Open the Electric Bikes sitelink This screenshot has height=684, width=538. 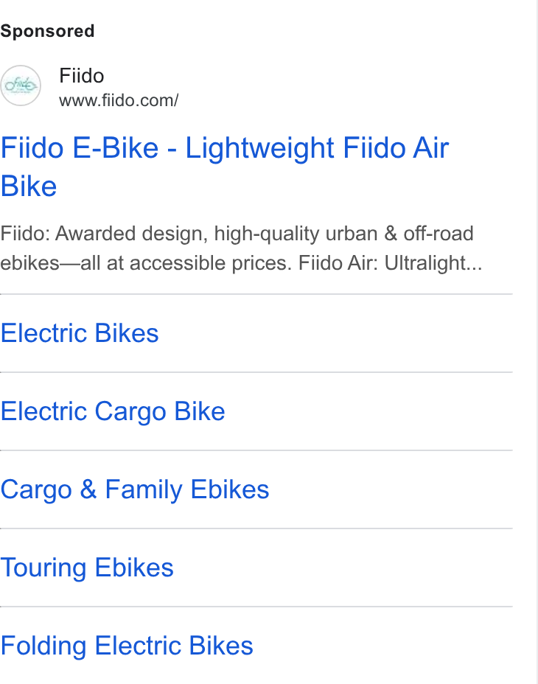(x=80, y=333)
